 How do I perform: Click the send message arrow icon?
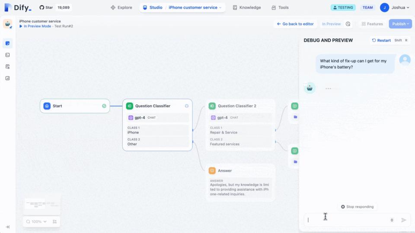coord(404,220)
